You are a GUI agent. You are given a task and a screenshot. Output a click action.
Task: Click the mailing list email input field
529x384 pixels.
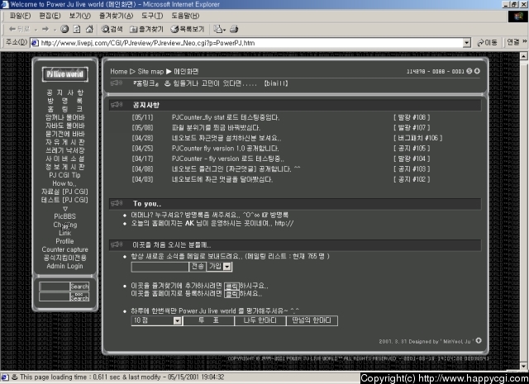click(x=160, y=267)
